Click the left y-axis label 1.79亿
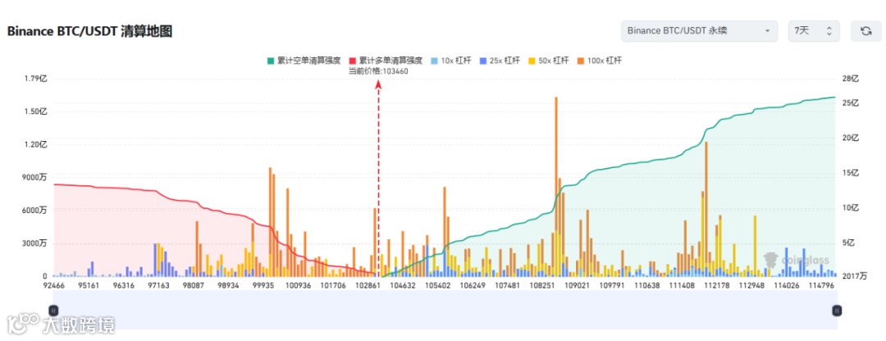 pos(36,79)
